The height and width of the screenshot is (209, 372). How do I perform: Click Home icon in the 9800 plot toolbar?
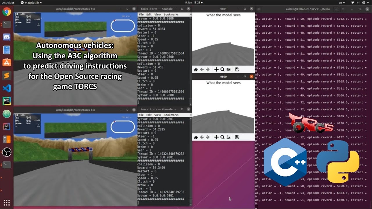(x=196, y=137)
